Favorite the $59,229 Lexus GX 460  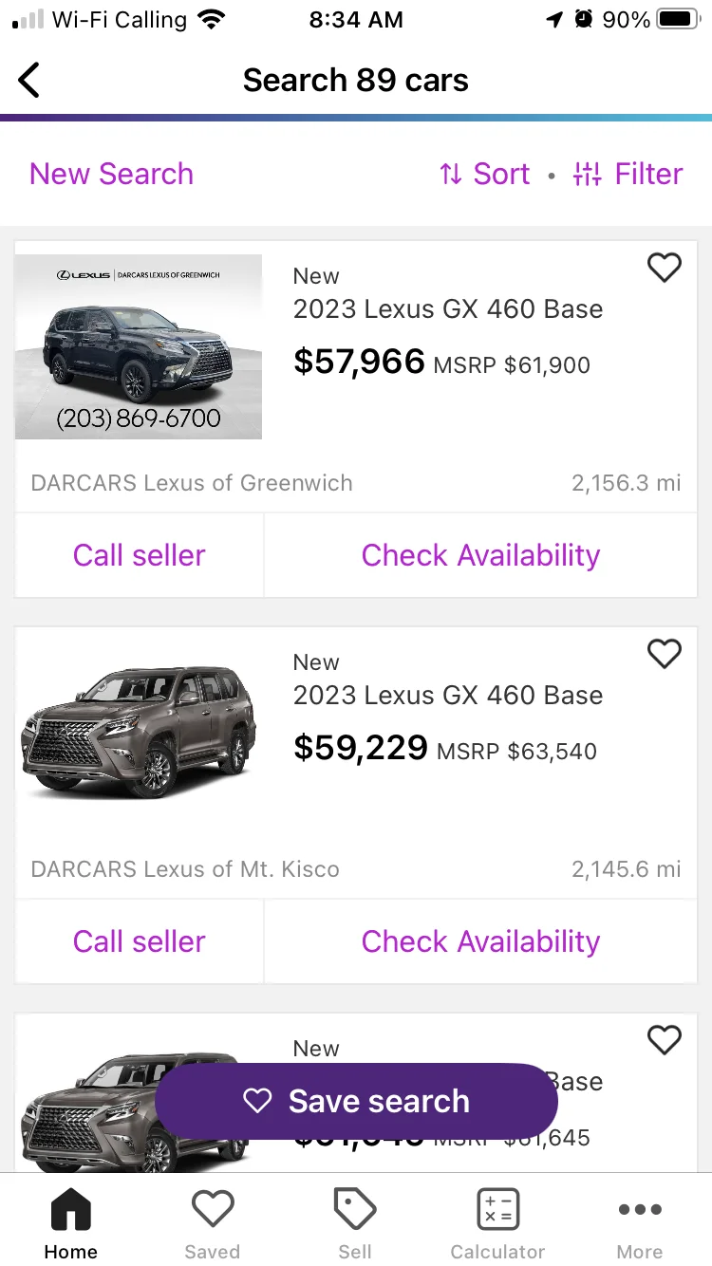[x=664, y=653]
